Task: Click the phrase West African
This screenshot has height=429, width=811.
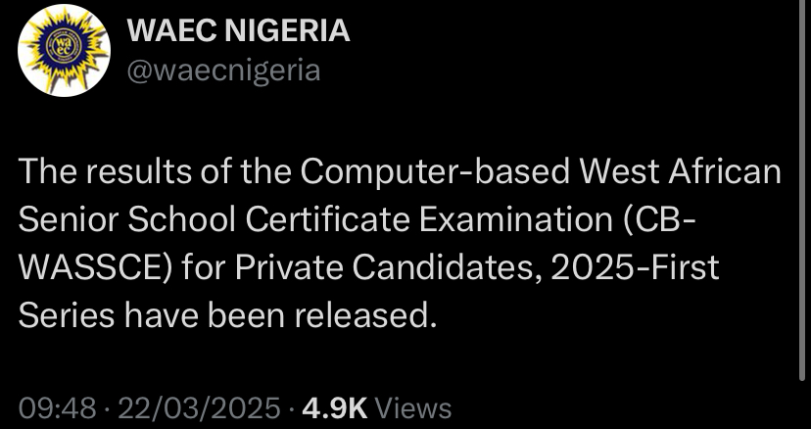Action: click(681, 172)
